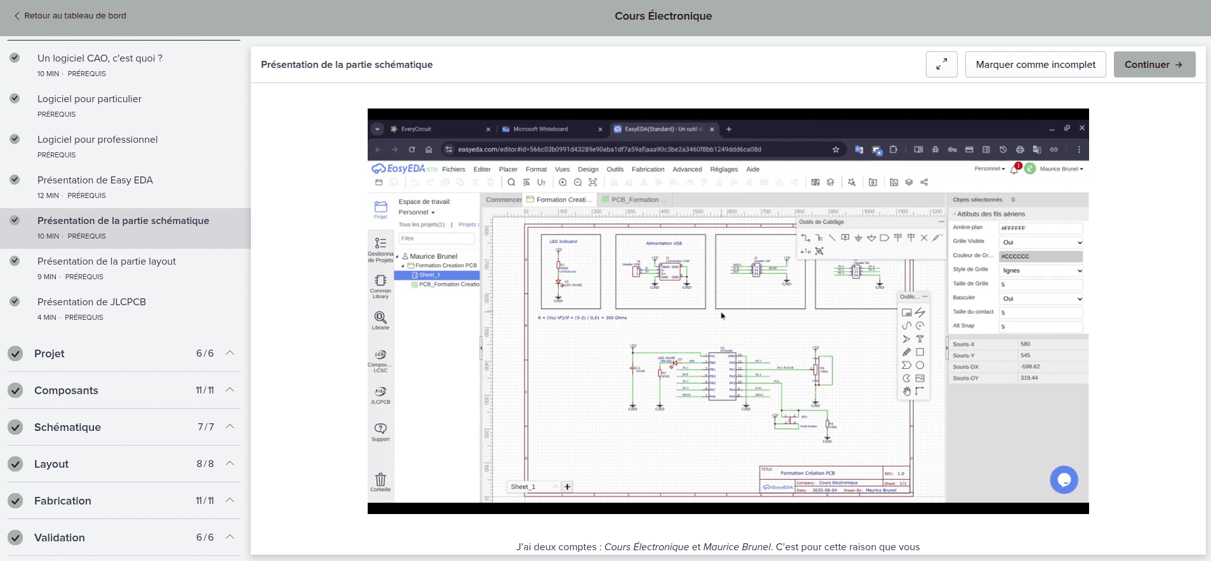Click the fullscreen expand icon
Viewport: 1211px width, 561px height.
(942, 64)
